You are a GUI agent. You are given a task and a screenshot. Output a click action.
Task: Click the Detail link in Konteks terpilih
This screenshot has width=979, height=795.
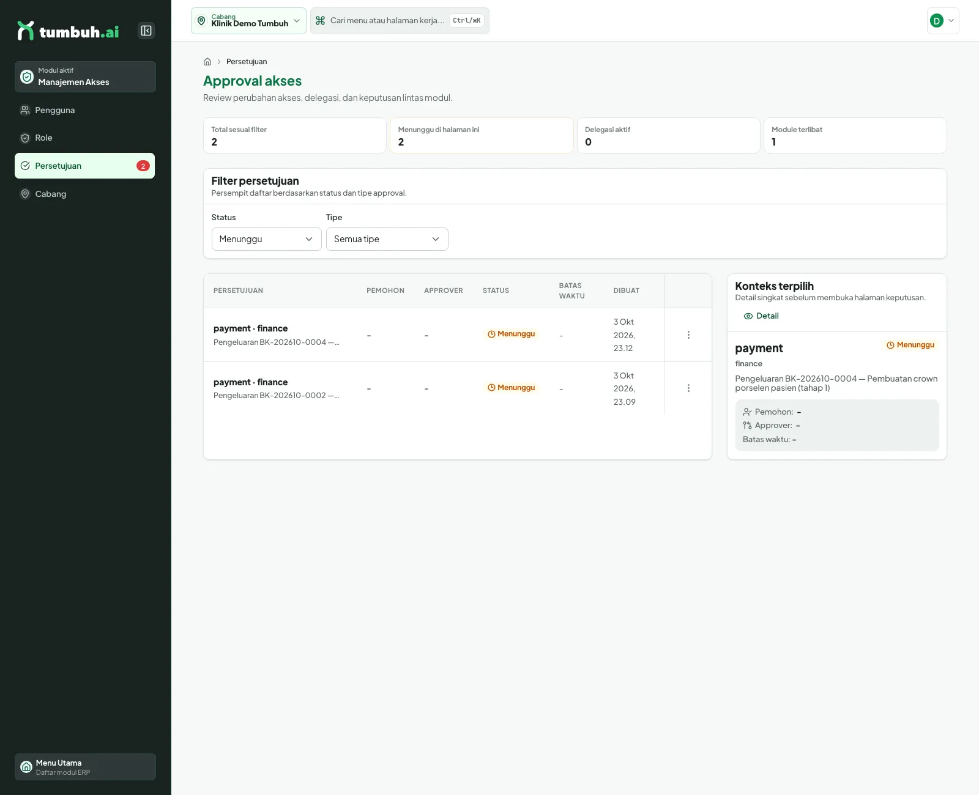point(761,316)
